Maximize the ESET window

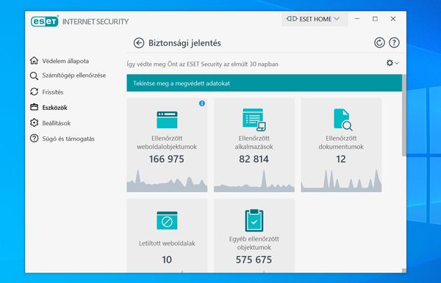click(375, 19)
